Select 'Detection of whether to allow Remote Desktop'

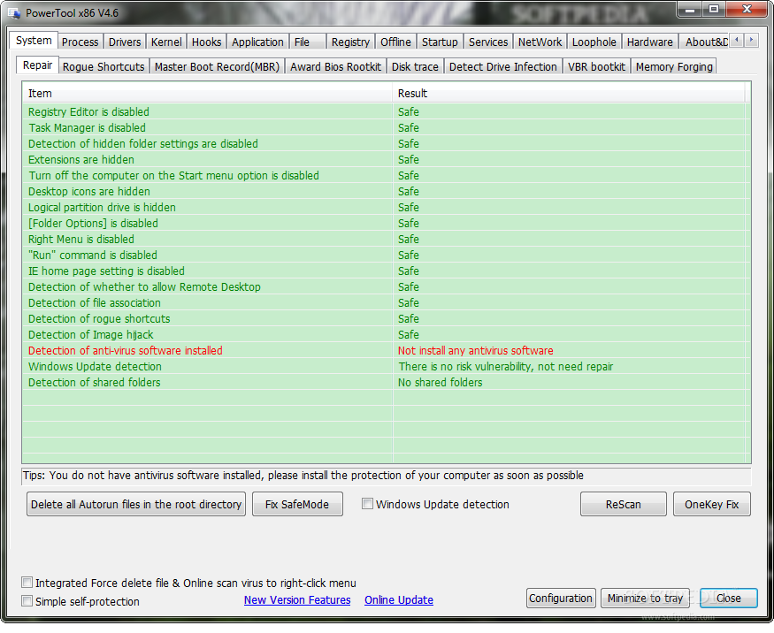(384, 286)
